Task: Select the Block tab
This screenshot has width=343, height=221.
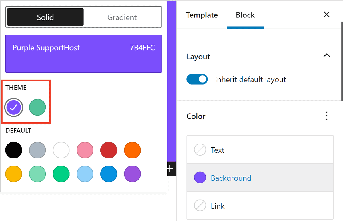Action: 245,15
